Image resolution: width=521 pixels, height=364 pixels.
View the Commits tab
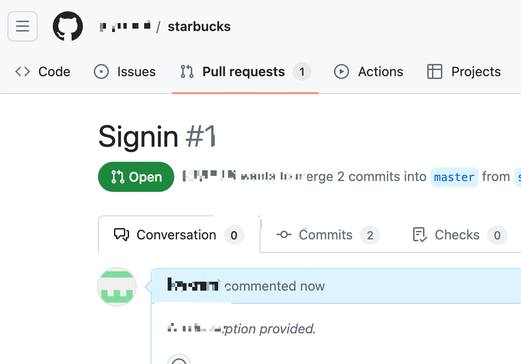click(x=328, y=235)
